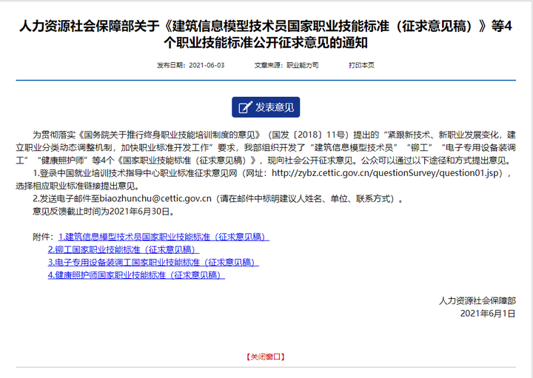This screenshot has height=378, width=533.
Task: Click 打印本页 to print the page
Action: tap(361, 65)
